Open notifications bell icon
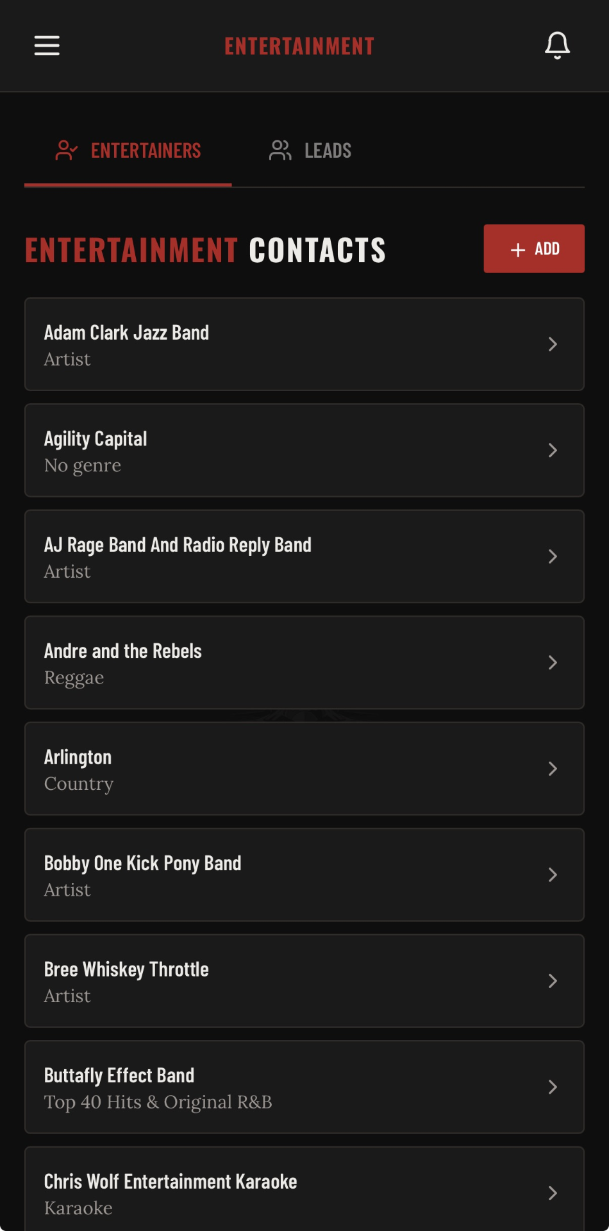Screen dimensions: 609x1231 (x=557, y=46)
